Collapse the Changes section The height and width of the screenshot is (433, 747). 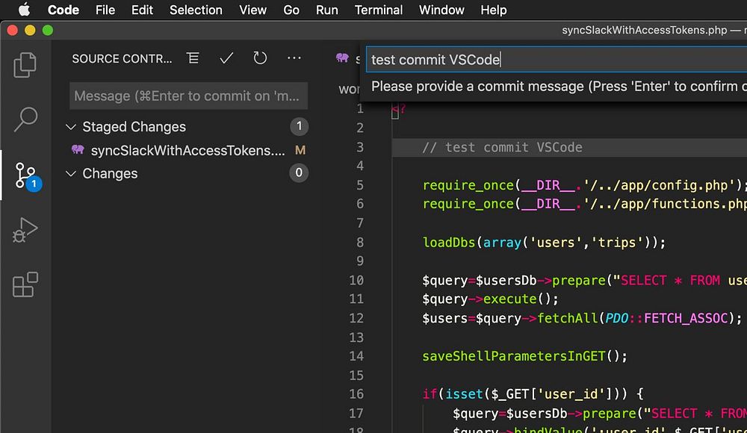(72, 174)
